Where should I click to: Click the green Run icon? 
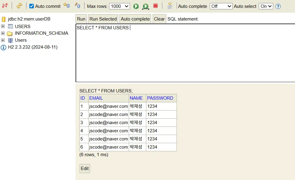pos(136,6)
